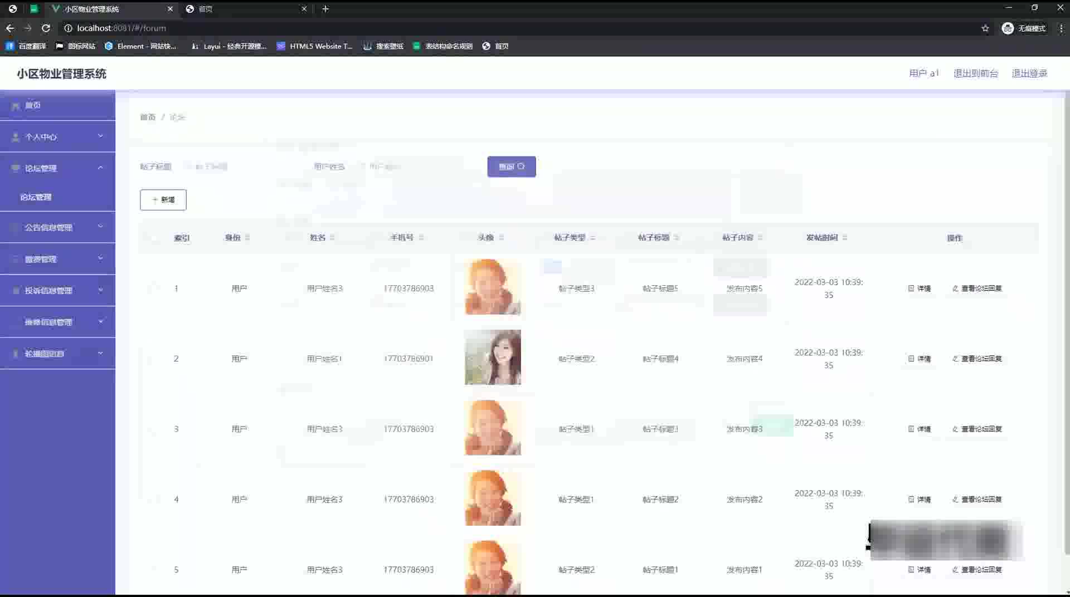Reload the page with refresh icon

tap(46, 28)
